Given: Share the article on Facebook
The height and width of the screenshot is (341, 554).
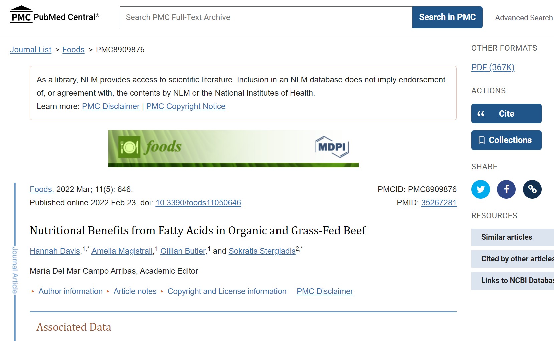Looking at the screenshot, I should (x=506, y=189).
